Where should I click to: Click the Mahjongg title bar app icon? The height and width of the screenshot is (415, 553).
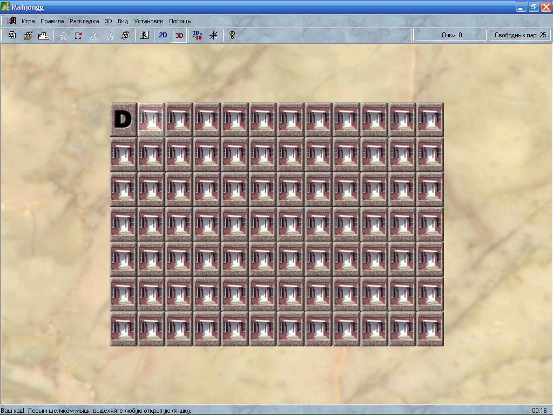[x=5, y=6]
